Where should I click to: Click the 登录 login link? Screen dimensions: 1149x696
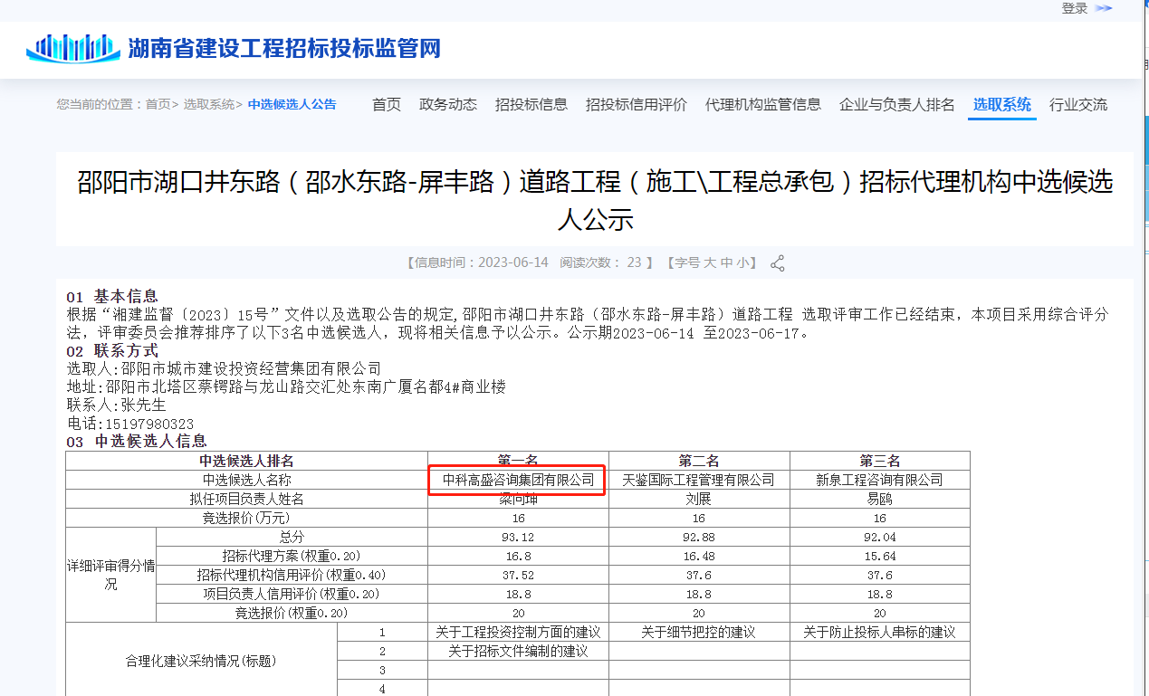[x=1075, y=8]
